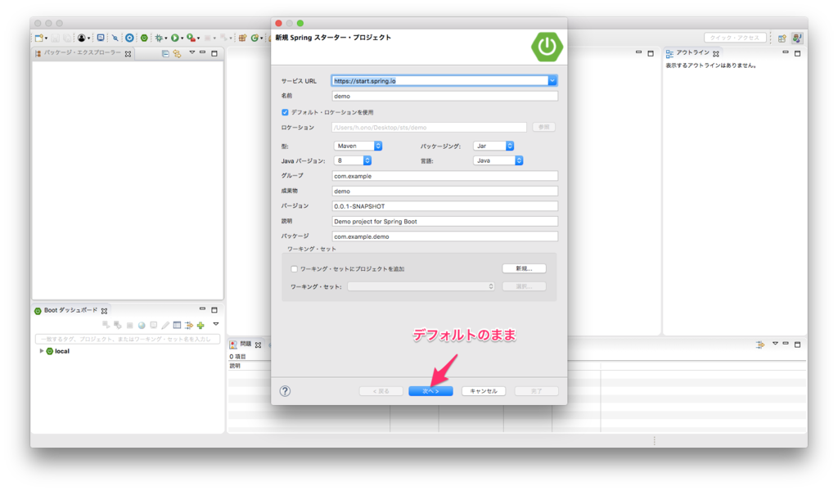Image resolution: width=838 pixels, height=491 pixels.
Task: Close the Outline view tab with its X
Action: pos(715,54)
